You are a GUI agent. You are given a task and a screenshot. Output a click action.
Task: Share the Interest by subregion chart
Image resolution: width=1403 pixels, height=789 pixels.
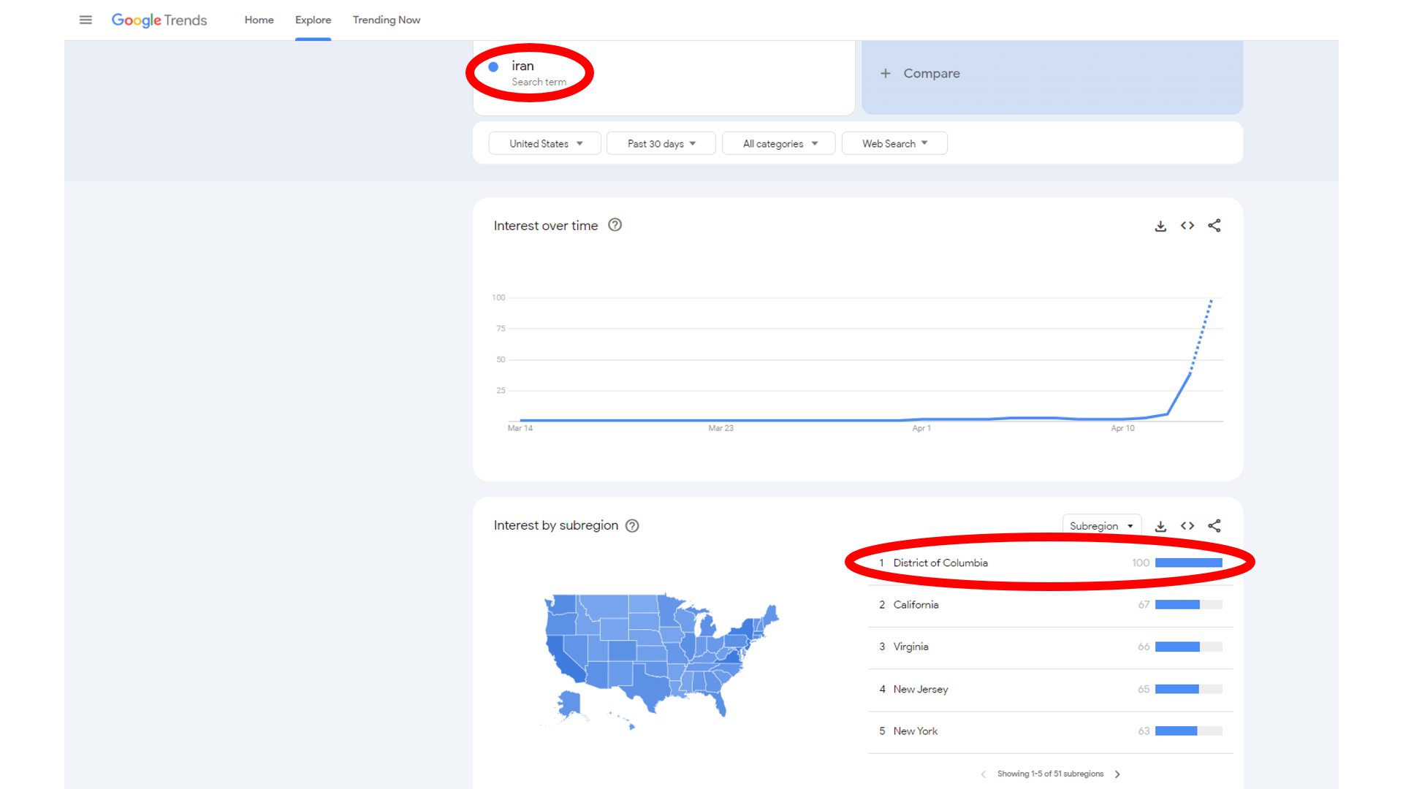coord(1214,526)
